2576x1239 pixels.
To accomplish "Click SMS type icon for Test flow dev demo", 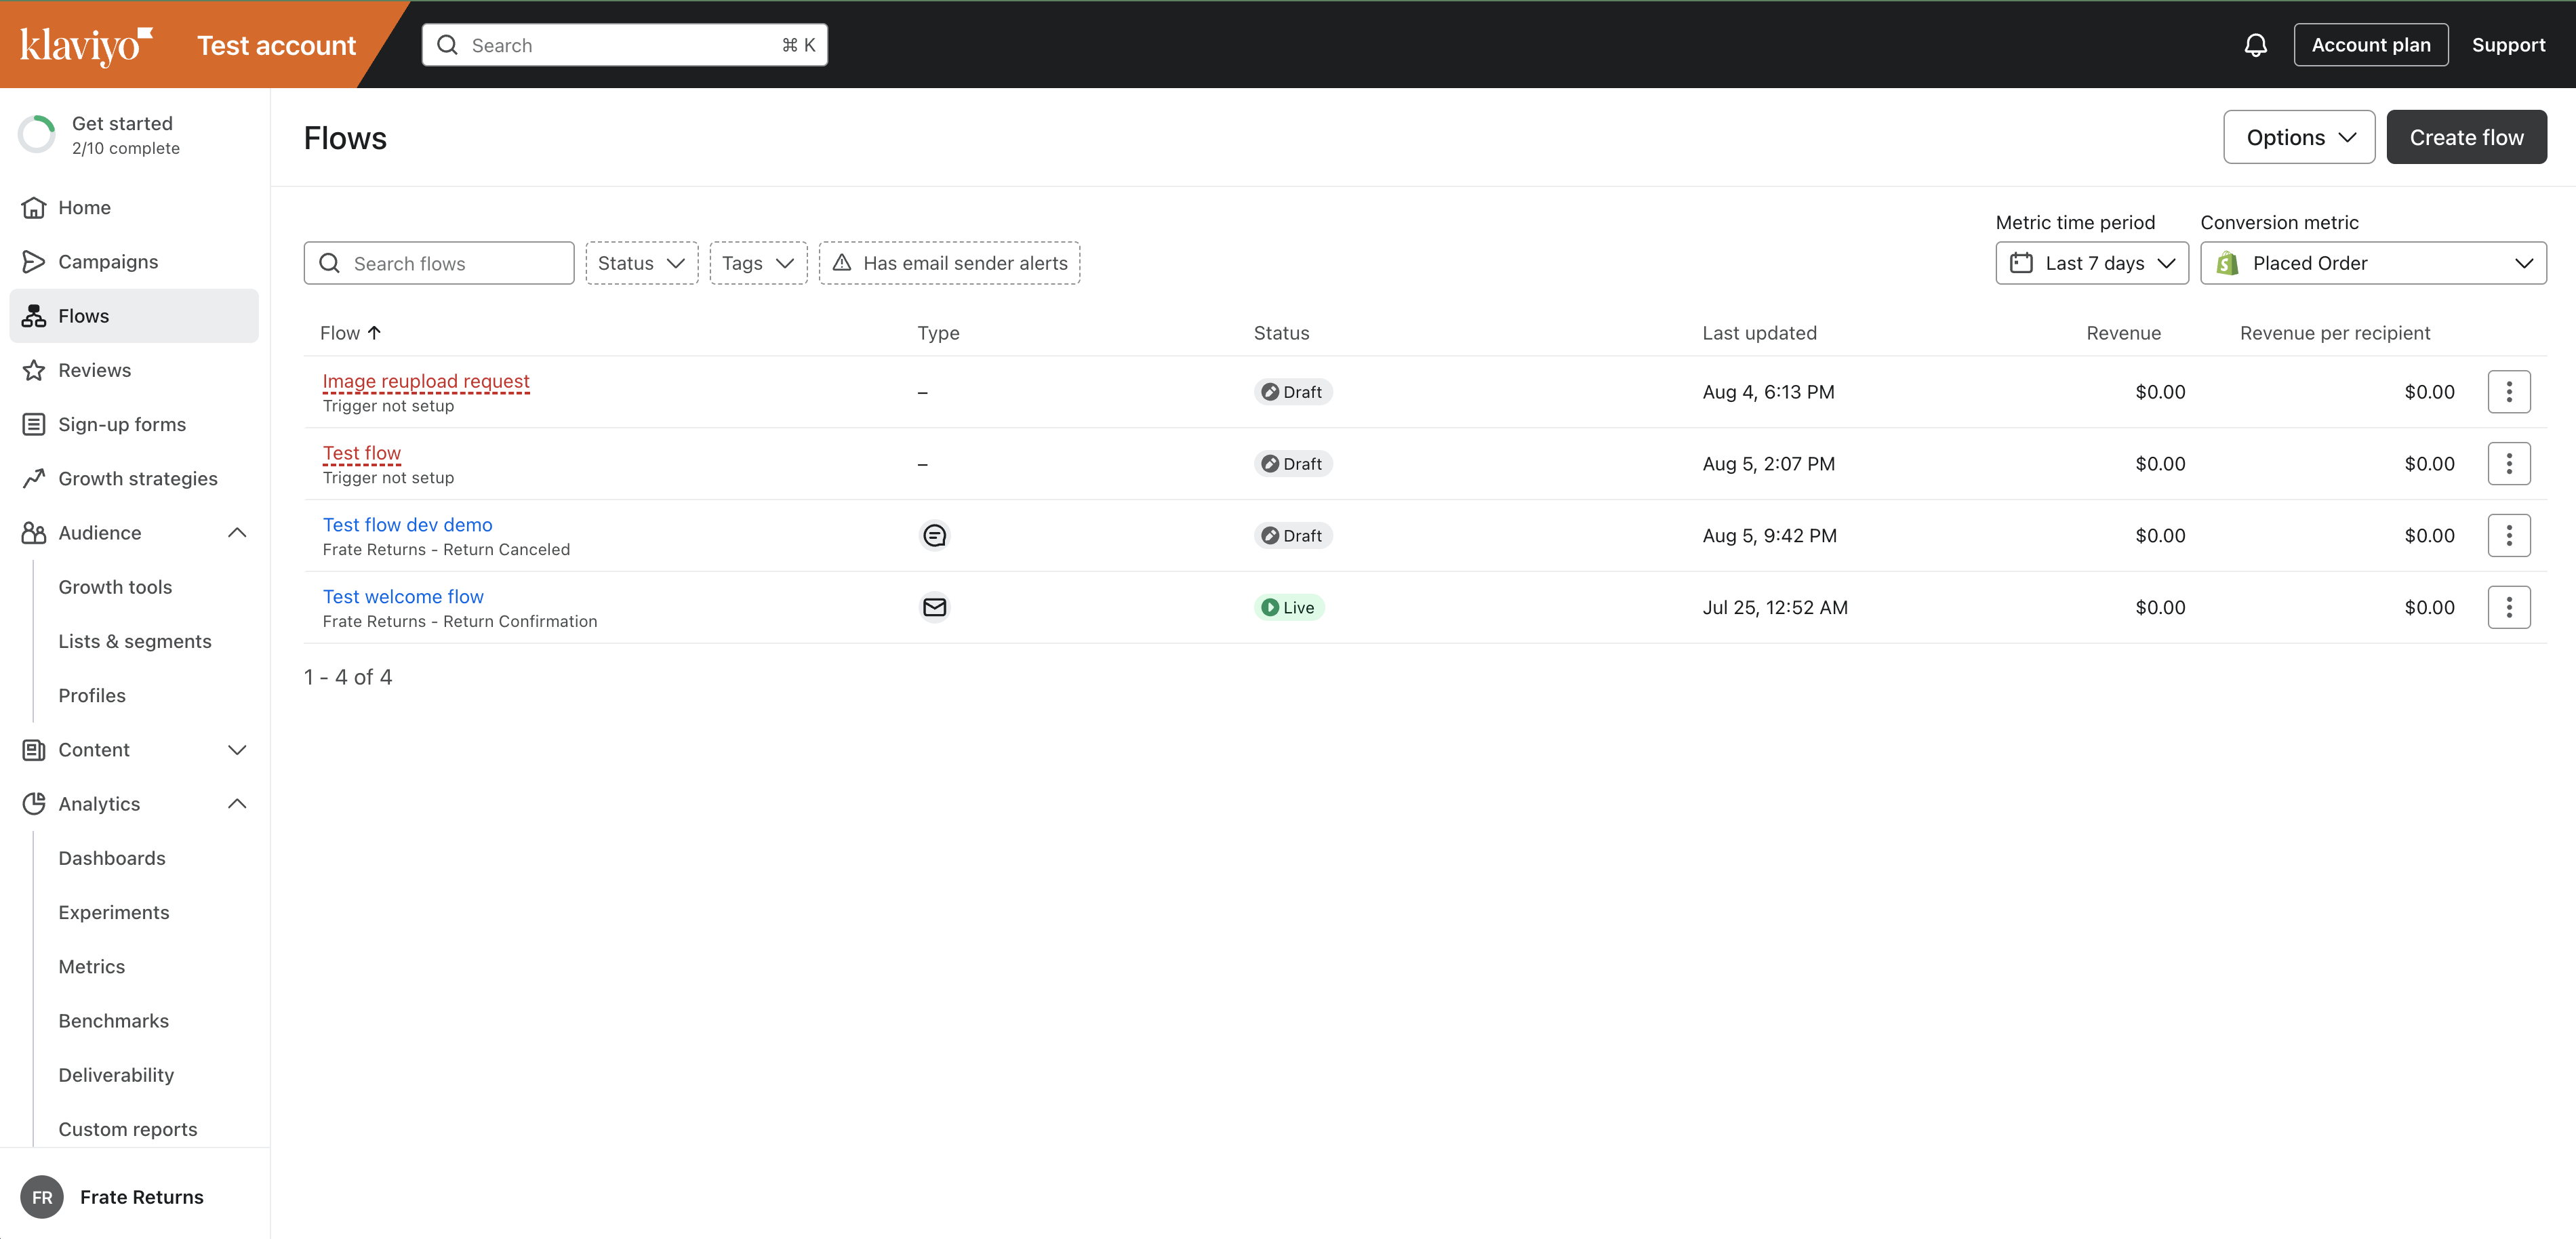I will point(934,536).
